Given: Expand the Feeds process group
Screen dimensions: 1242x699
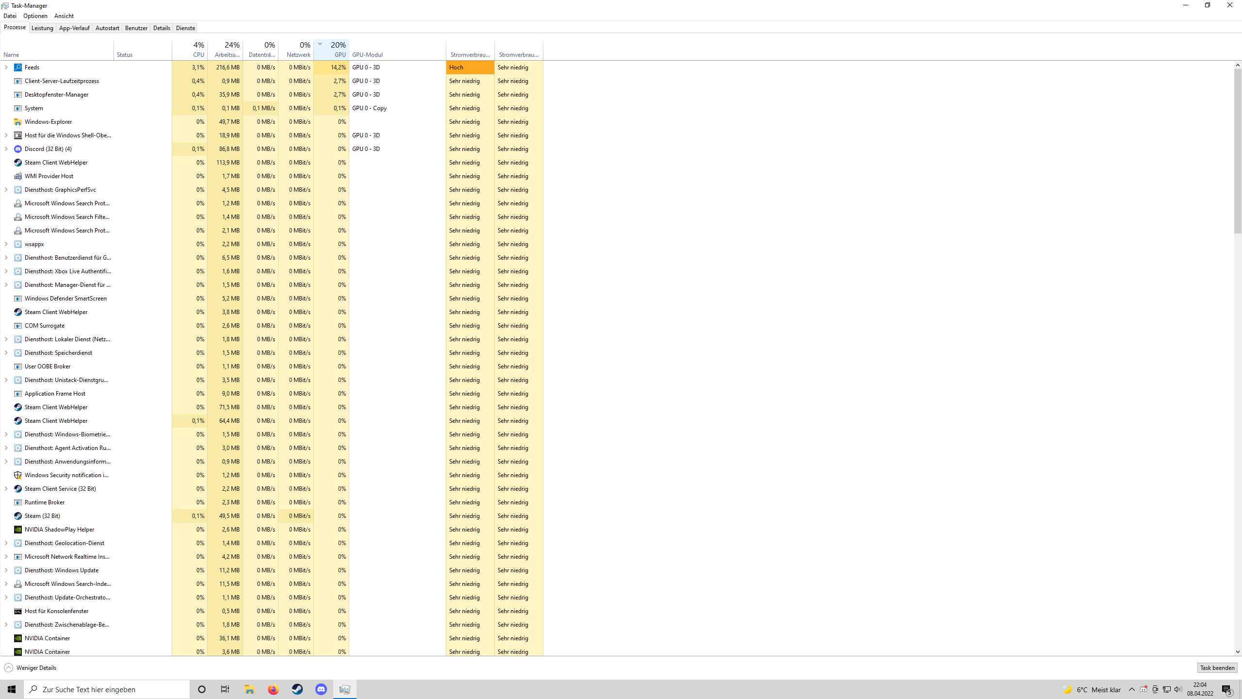Looking at the screenshot, I should click(x=6, y=67).
